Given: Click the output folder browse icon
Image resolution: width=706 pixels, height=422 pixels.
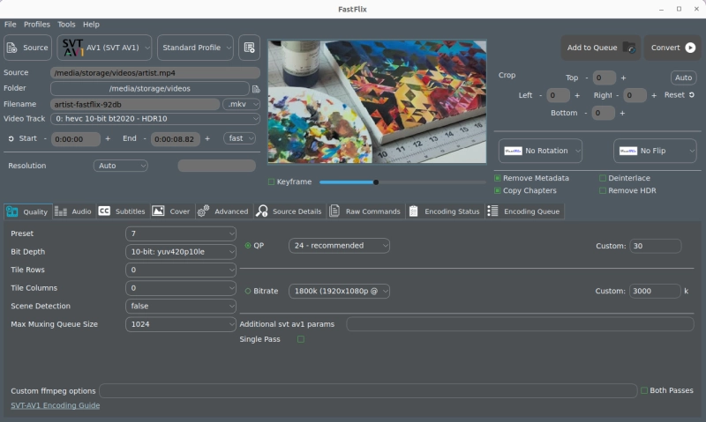Looking at the screenshot, I should click(x=256, y=89).
